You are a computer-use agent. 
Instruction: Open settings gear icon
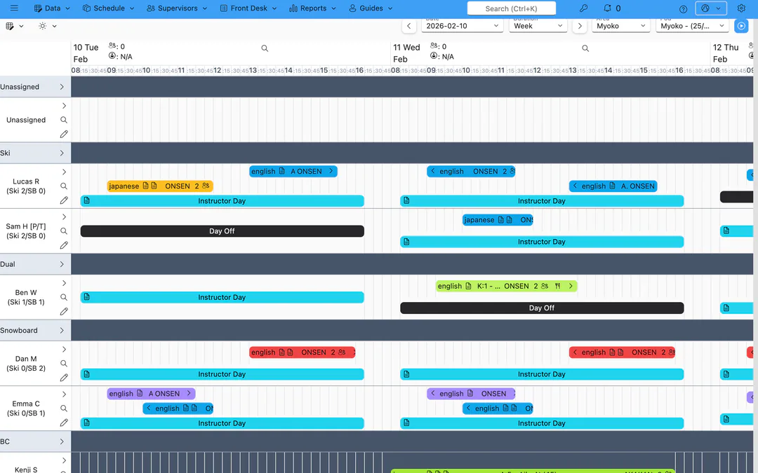click(x=741, y=8)
